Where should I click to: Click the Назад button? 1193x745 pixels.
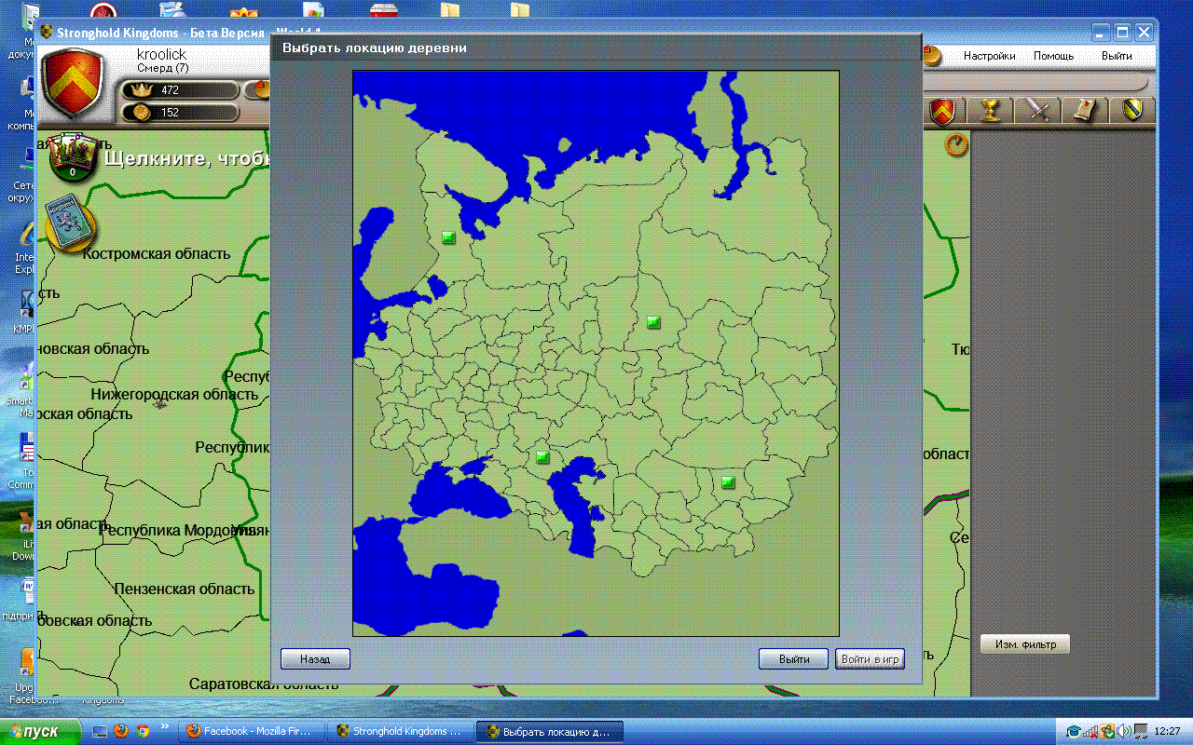point(315,658)
